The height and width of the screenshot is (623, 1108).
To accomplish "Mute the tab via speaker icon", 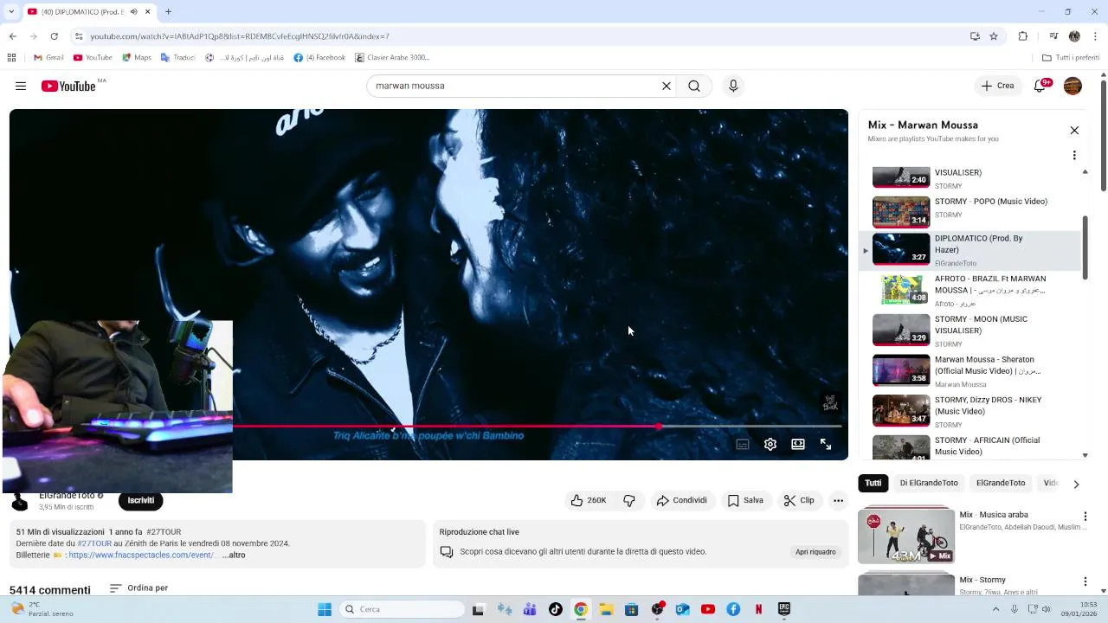I will (133, 12).
